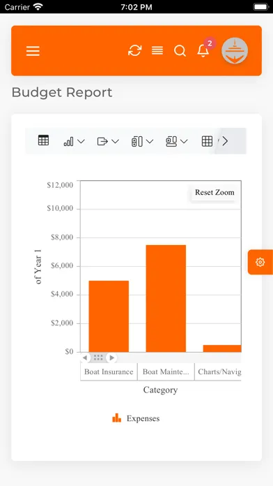Expand the column layout dropdown arrow

click(150, 141)
